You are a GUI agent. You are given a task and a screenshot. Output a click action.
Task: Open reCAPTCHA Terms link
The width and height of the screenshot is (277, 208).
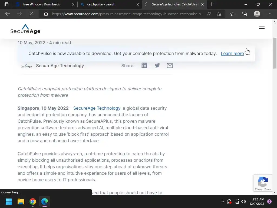(x=268, y=189)
